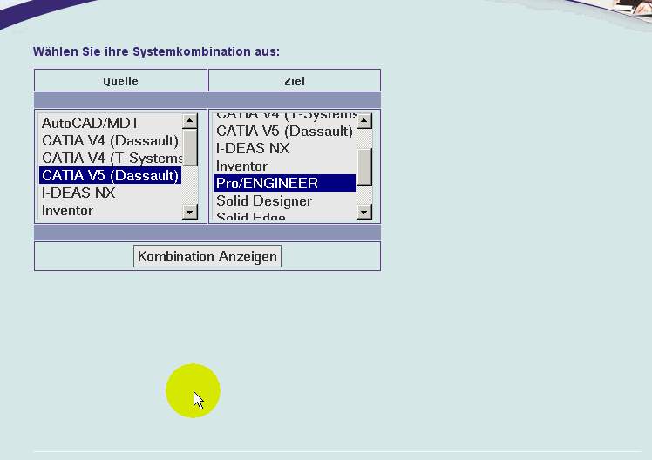Select CATIA V5 (Dassault) in Quelle list
This screenshot has height=460, width=652.
[x=110, y=175]
